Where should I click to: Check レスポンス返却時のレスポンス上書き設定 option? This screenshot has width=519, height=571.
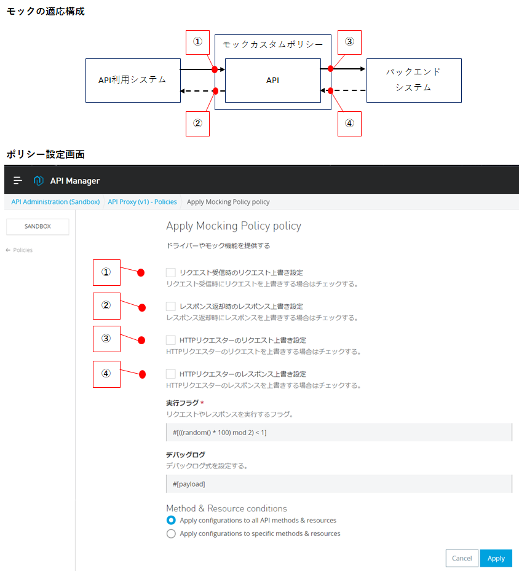tap(171, 306)
